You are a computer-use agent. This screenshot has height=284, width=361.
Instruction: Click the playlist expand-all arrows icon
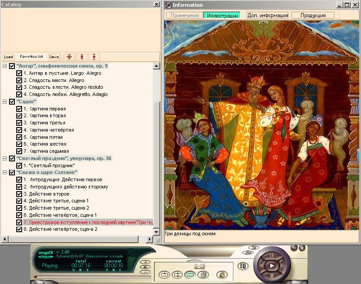[x=69, y=57]
